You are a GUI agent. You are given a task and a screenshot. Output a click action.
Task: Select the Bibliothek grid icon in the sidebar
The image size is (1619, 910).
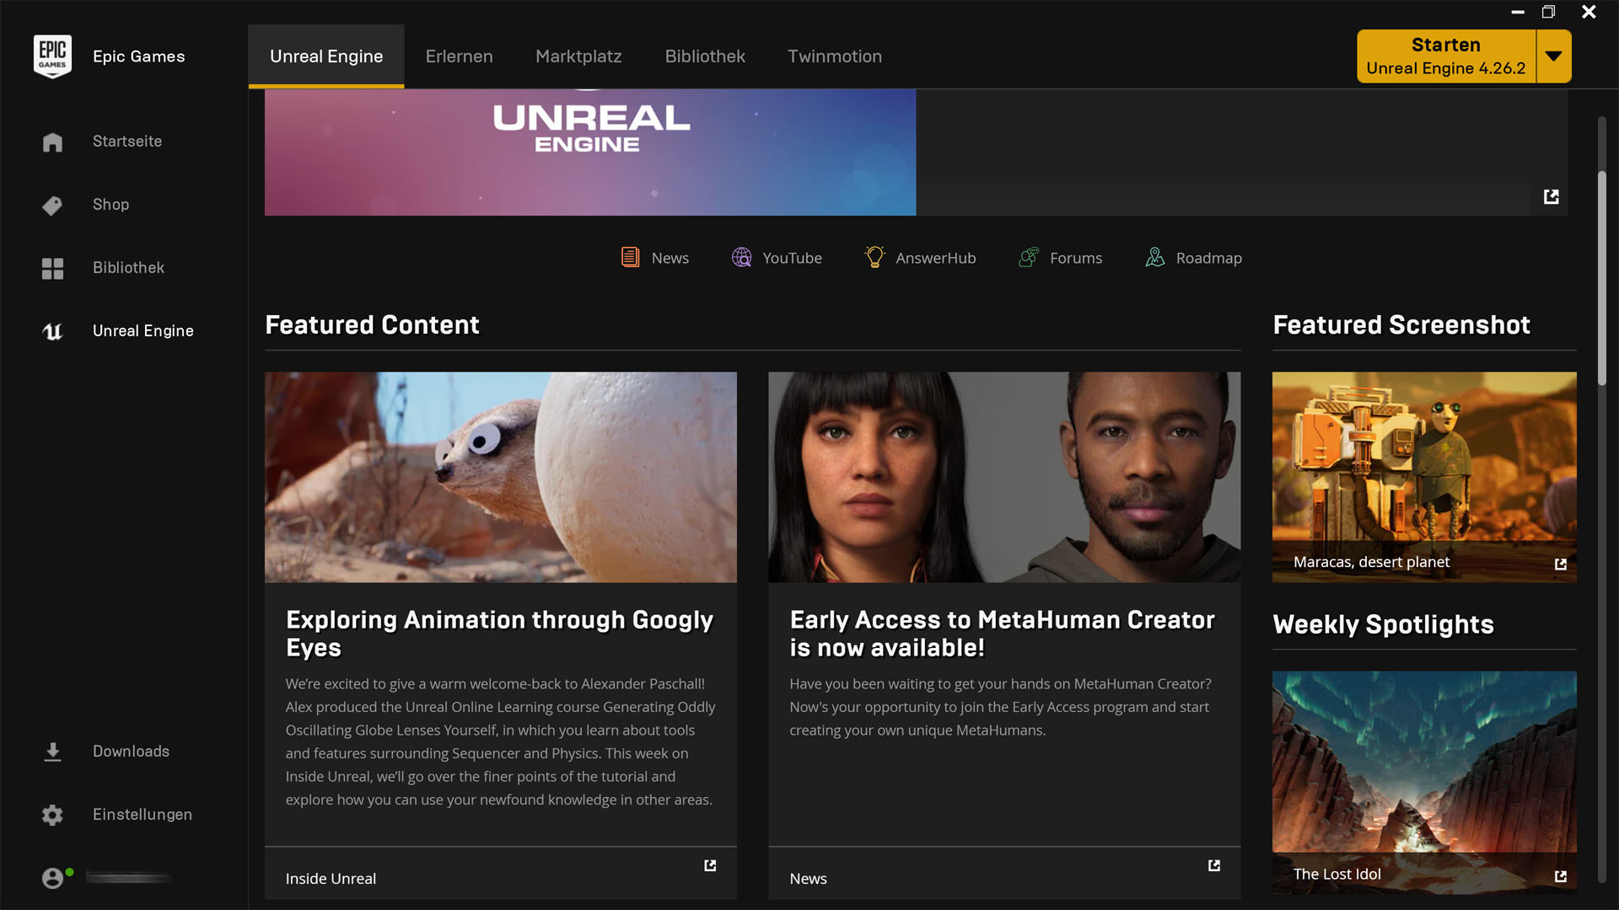(52, 268)
